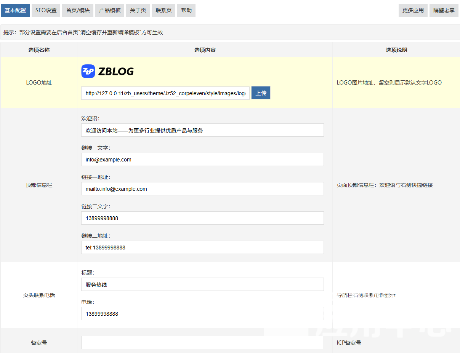
Task: Go to the 关于页 tab
Action: coord(138,10)
